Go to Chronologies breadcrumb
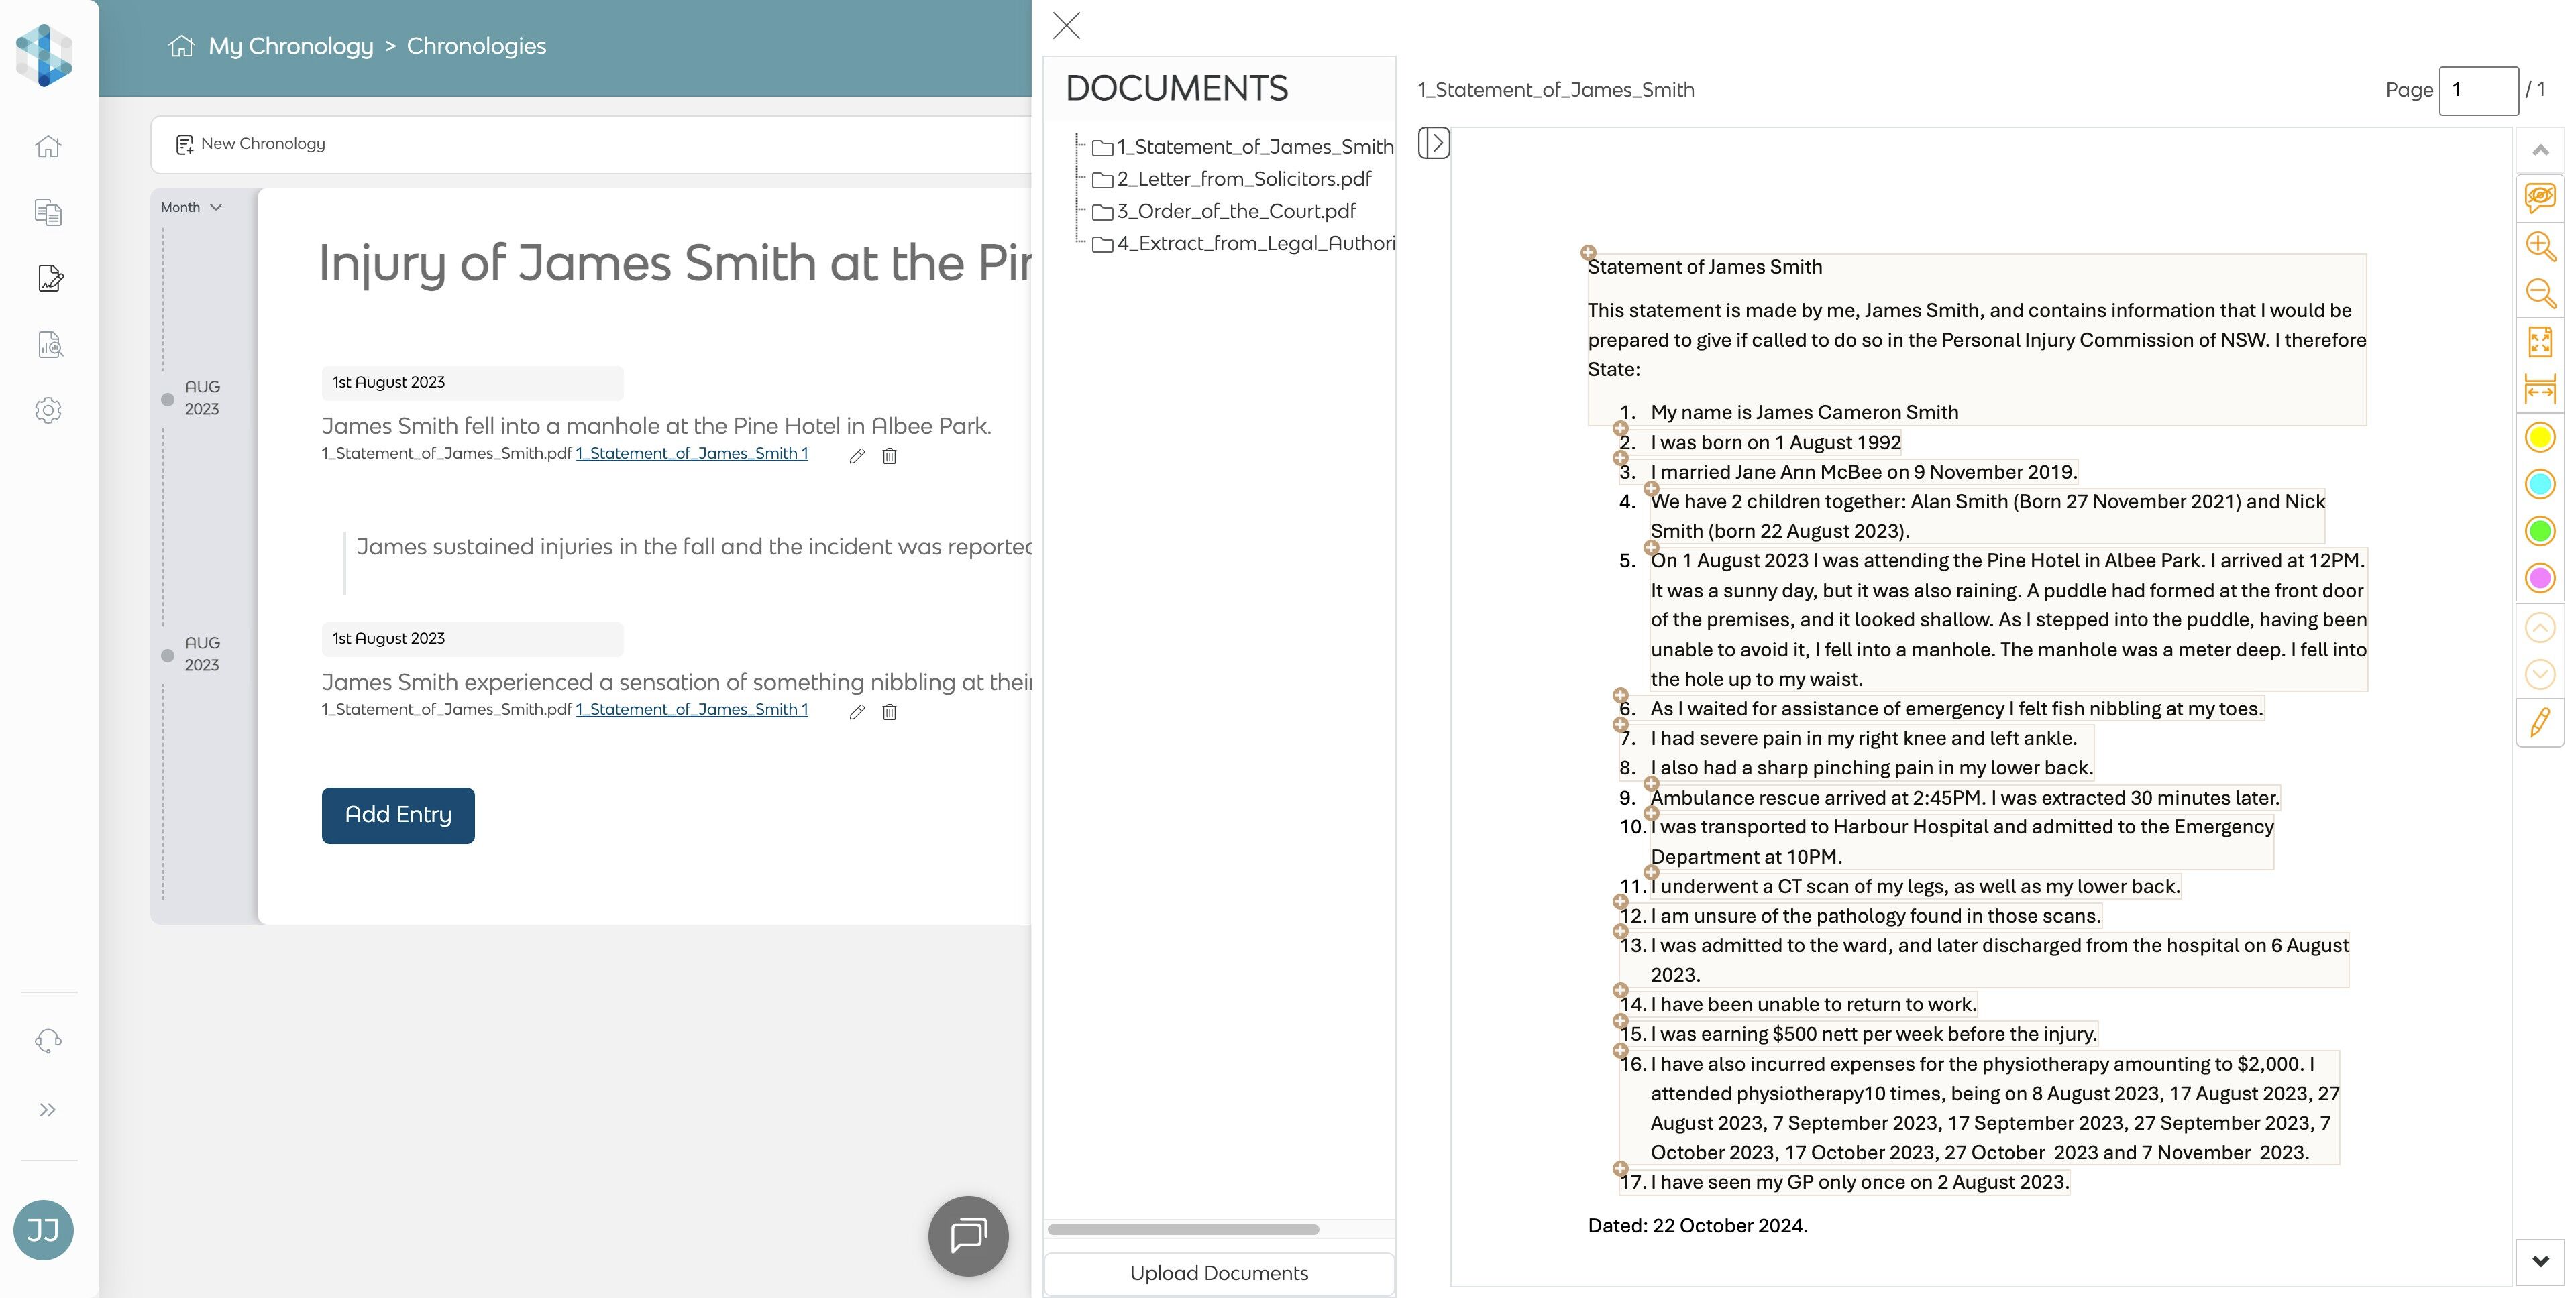Image resolution: width=2576 pixels, height=1298 pixels. 476,46
